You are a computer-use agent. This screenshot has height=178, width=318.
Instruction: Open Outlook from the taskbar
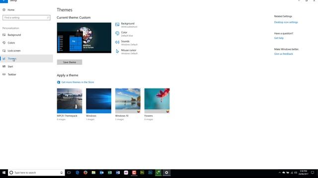101,173
